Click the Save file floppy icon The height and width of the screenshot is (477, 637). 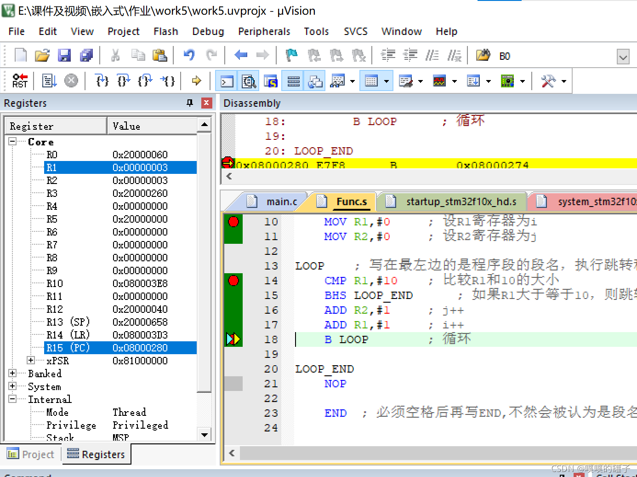(64, 56)
